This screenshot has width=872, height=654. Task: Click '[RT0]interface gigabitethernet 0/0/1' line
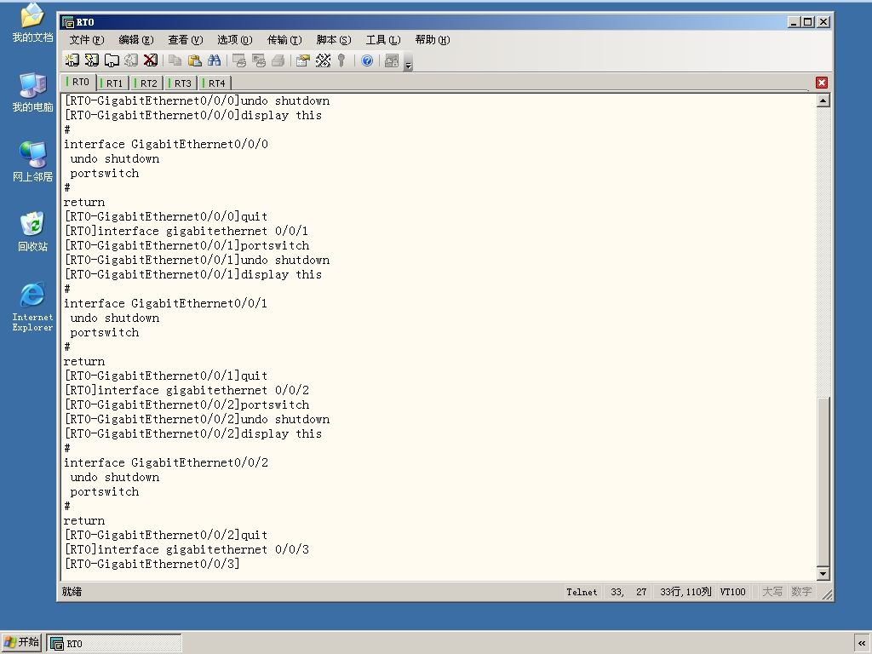(x=186, y=231)
